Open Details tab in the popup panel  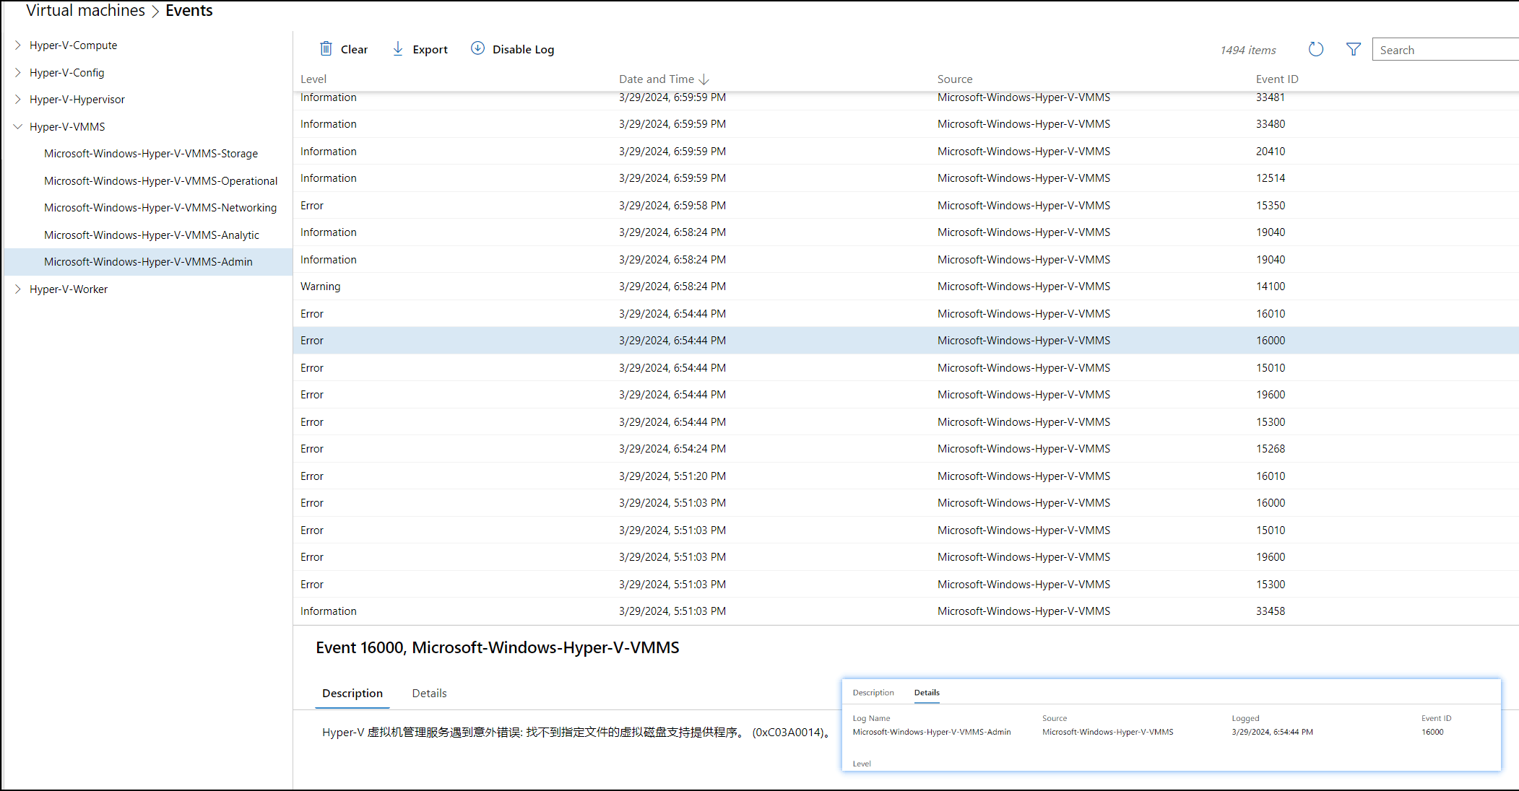coord(927,692)
